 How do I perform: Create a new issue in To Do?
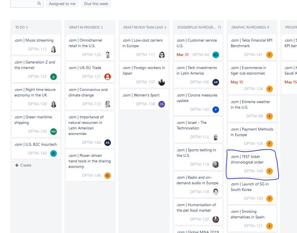click(23, 165)
